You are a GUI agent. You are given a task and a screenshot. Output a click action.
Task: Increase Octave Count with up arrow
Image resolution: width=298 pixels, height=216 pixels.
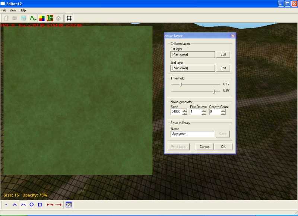click(x=223, y=110)
